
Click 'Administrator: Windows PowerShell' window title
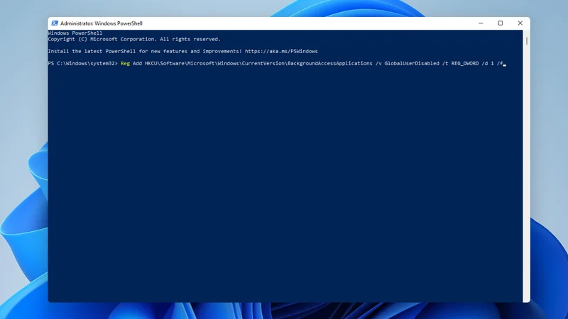click(x=101, y=23)
